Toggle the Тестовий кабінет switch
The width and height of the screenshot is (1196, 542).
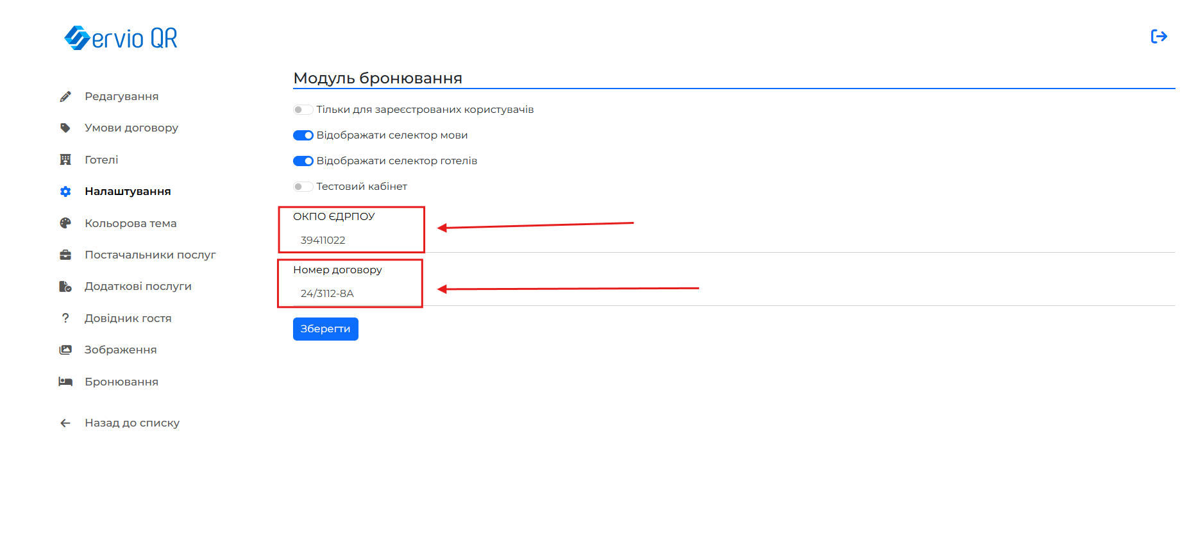coord(303,187)
